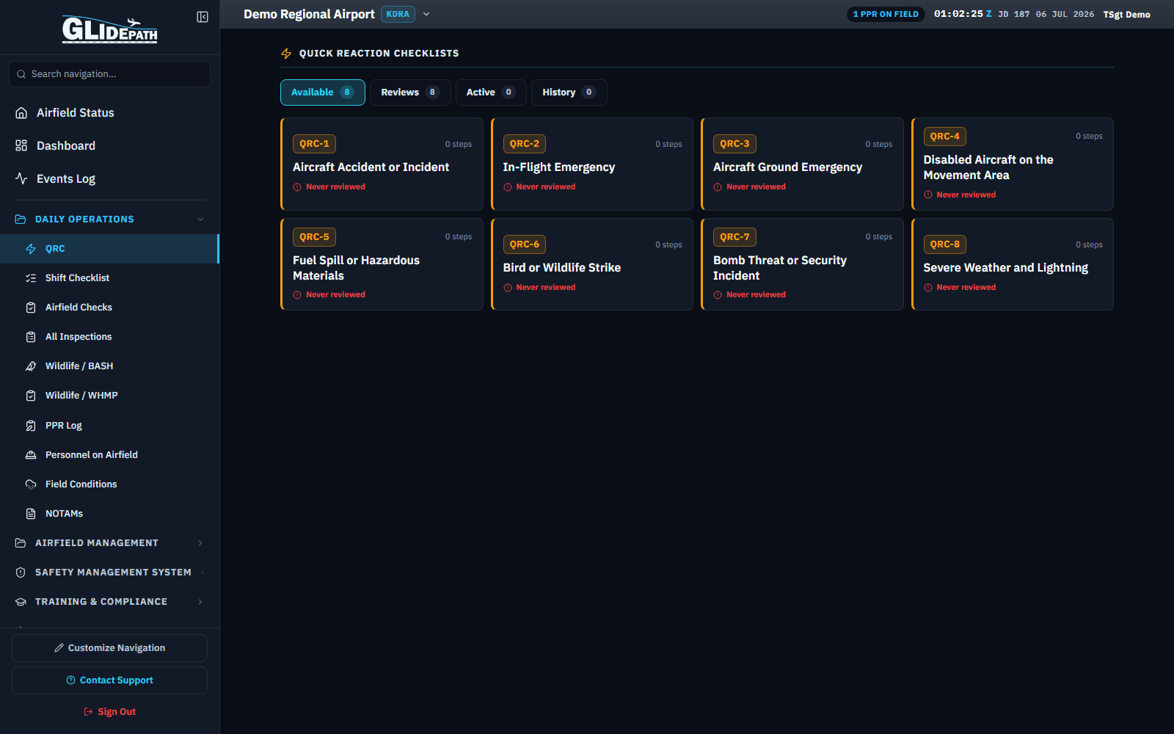The width and height of the screenshot is (1174, 734).
Task: Click the search magnifier icon
Action: point(21,74)
